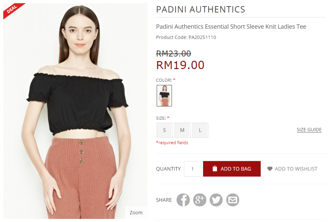This screenshot has height=222, width=329.
Task: Click the main product photo
Action: click(x=75, y=111)
